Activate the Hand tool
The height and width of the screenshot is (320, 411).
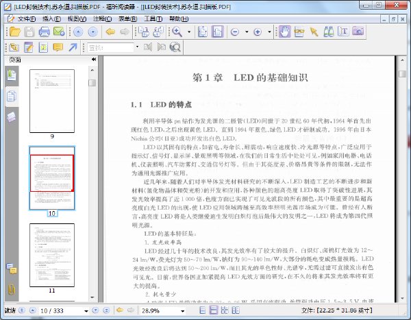point(284,32)
